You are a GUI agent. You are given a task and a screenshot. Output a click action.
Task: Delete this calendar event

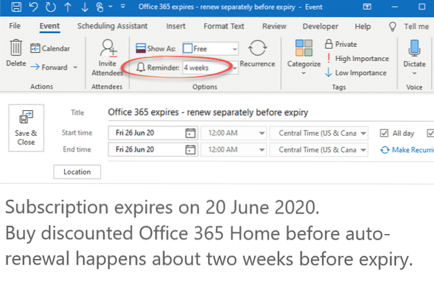[16, 54]
